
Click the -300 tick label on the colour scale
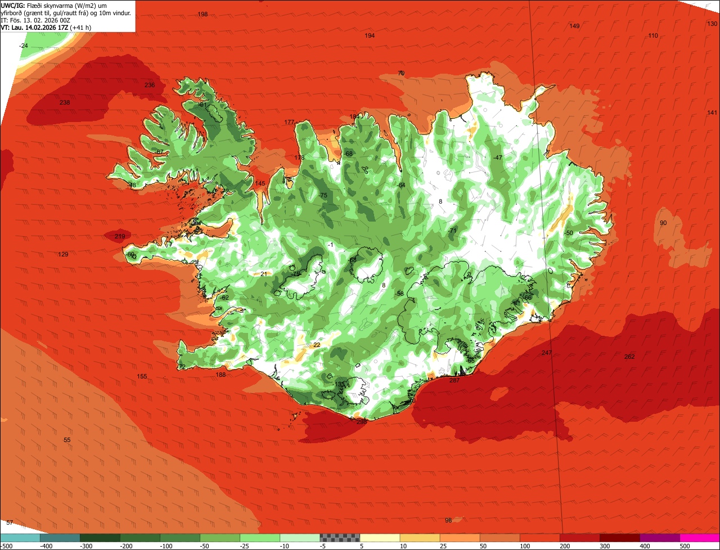click(x=85, y=546)
